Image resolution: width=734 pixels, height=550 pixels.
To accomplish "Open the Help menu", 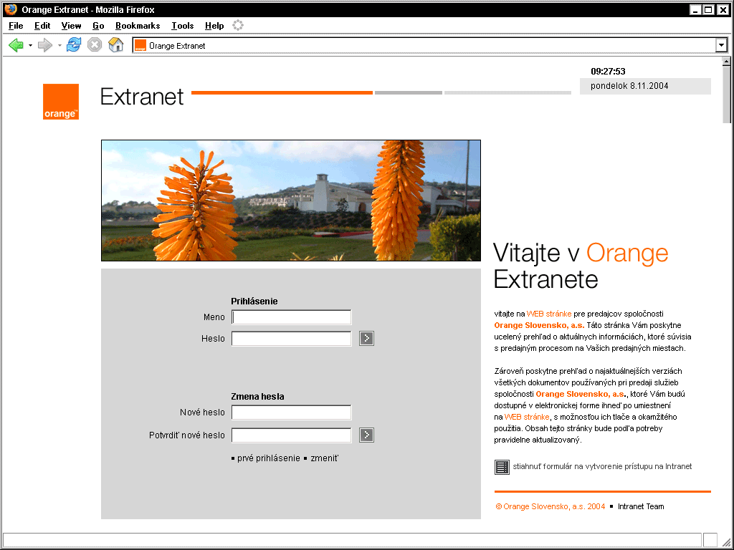I will 214,26.
